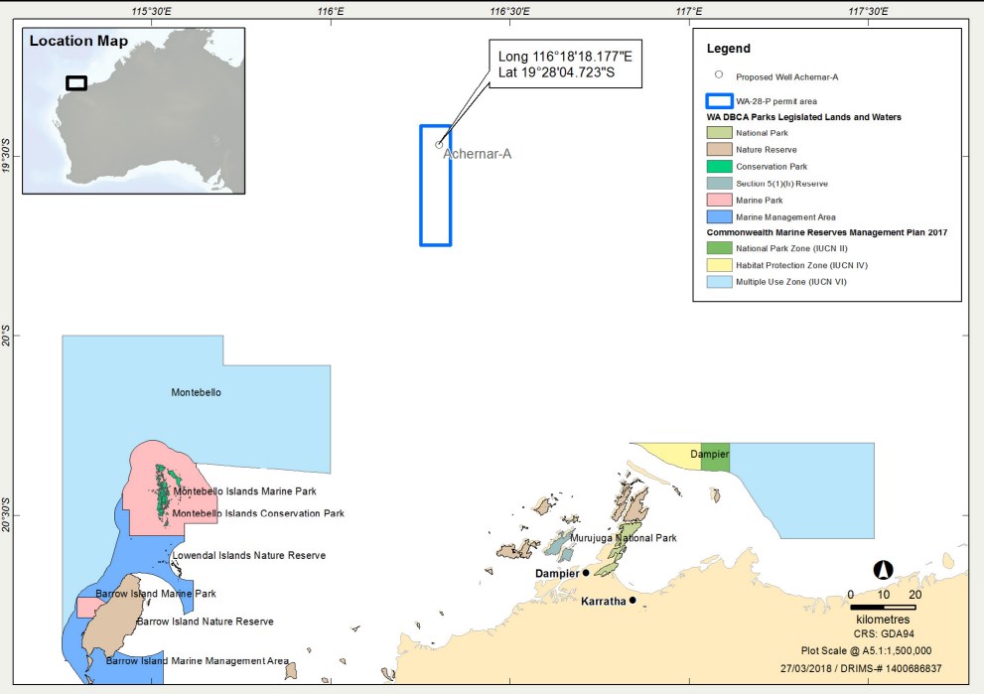The image size is (984, 694).
Task: Click the Location Map inset thumbnail
Action: tap(132, 110)
